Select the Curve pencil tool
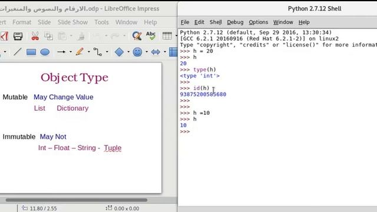The height and width of the screenshot is (212, 377). tap(80, 52)
